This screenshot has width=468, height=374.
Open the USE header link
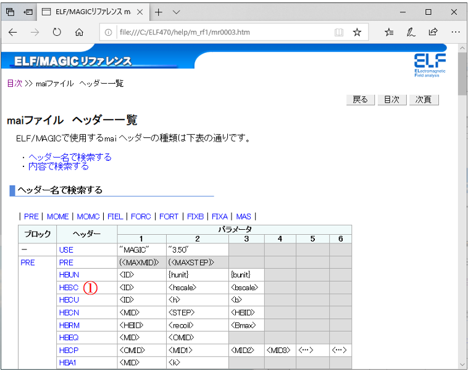pos(66,250)
